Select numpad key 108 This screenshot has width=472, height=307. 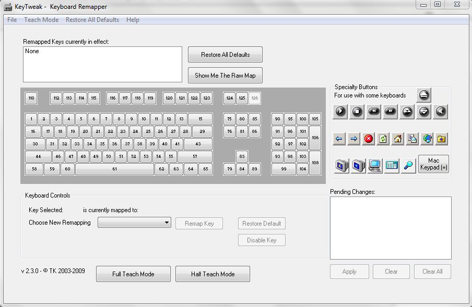pyautogui.click(x=315, y=163)
